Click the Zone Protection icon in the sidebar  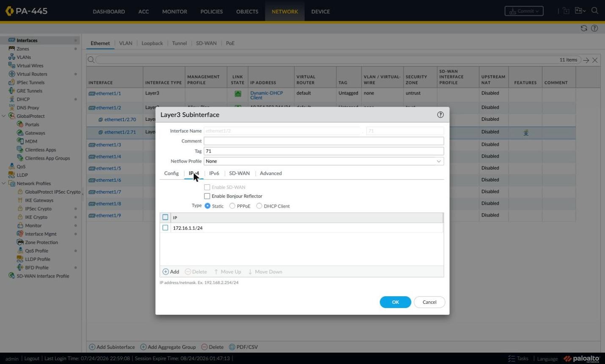[x=20, y=242]
